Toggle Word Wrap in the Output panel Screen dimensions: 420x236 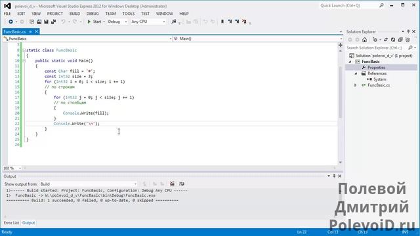(x=182, y=184)
